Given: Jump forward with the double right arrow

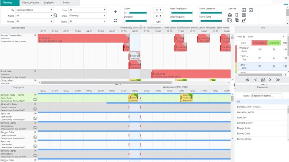Looking at the screenshot, I should 278,80.
